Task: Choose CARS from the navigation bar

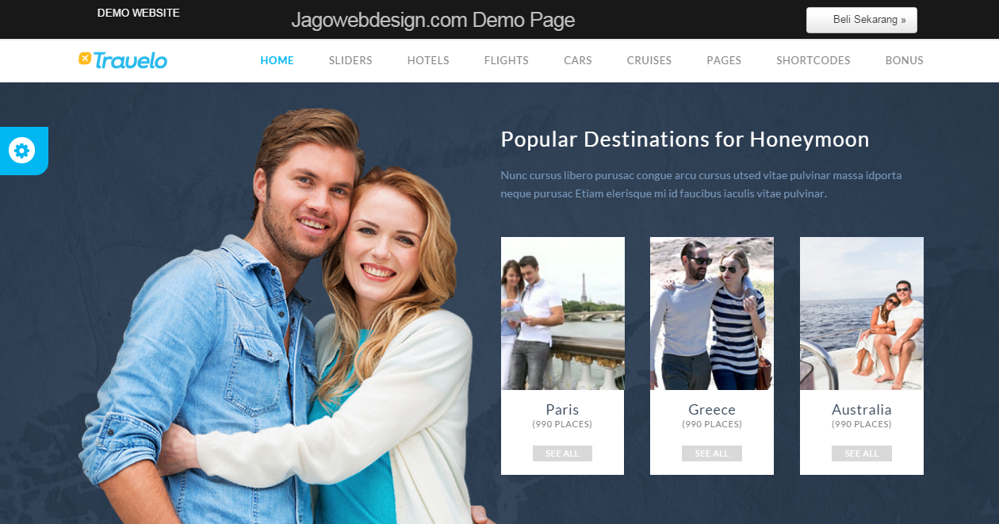Action: pyautogui.click(x=578, y=60)
